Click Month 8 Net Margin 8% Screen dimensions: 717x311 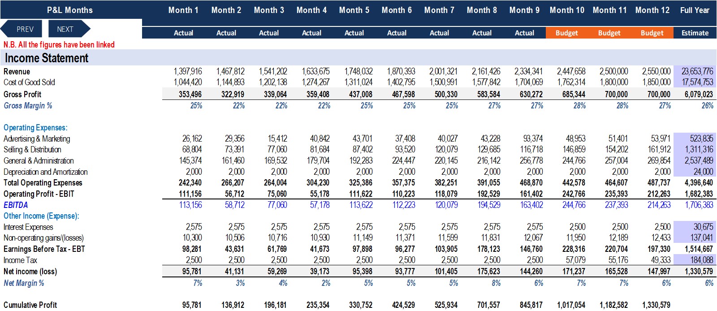click(496, 283)
